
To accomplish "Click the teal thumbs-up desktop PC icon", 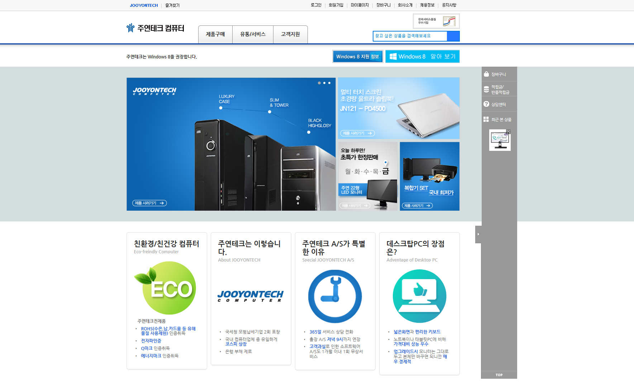I will pyautogui.click(x=419, y=296).
